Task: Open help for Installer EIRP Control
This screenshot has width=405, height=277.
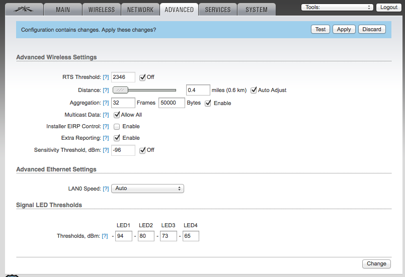Action: [x=106, y=127]
